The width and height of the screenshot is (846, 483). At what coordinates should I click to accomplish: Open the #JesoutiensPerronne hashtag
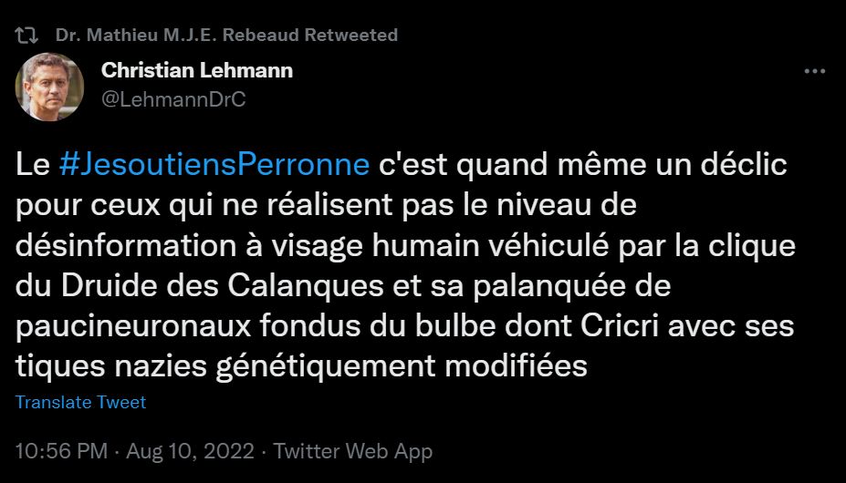214,166
